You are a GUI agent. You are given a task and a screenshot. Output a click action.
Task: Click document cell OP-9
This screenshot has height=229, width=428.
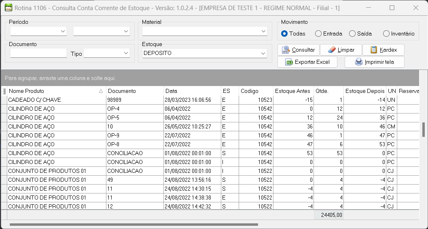(x=135, y=135)
